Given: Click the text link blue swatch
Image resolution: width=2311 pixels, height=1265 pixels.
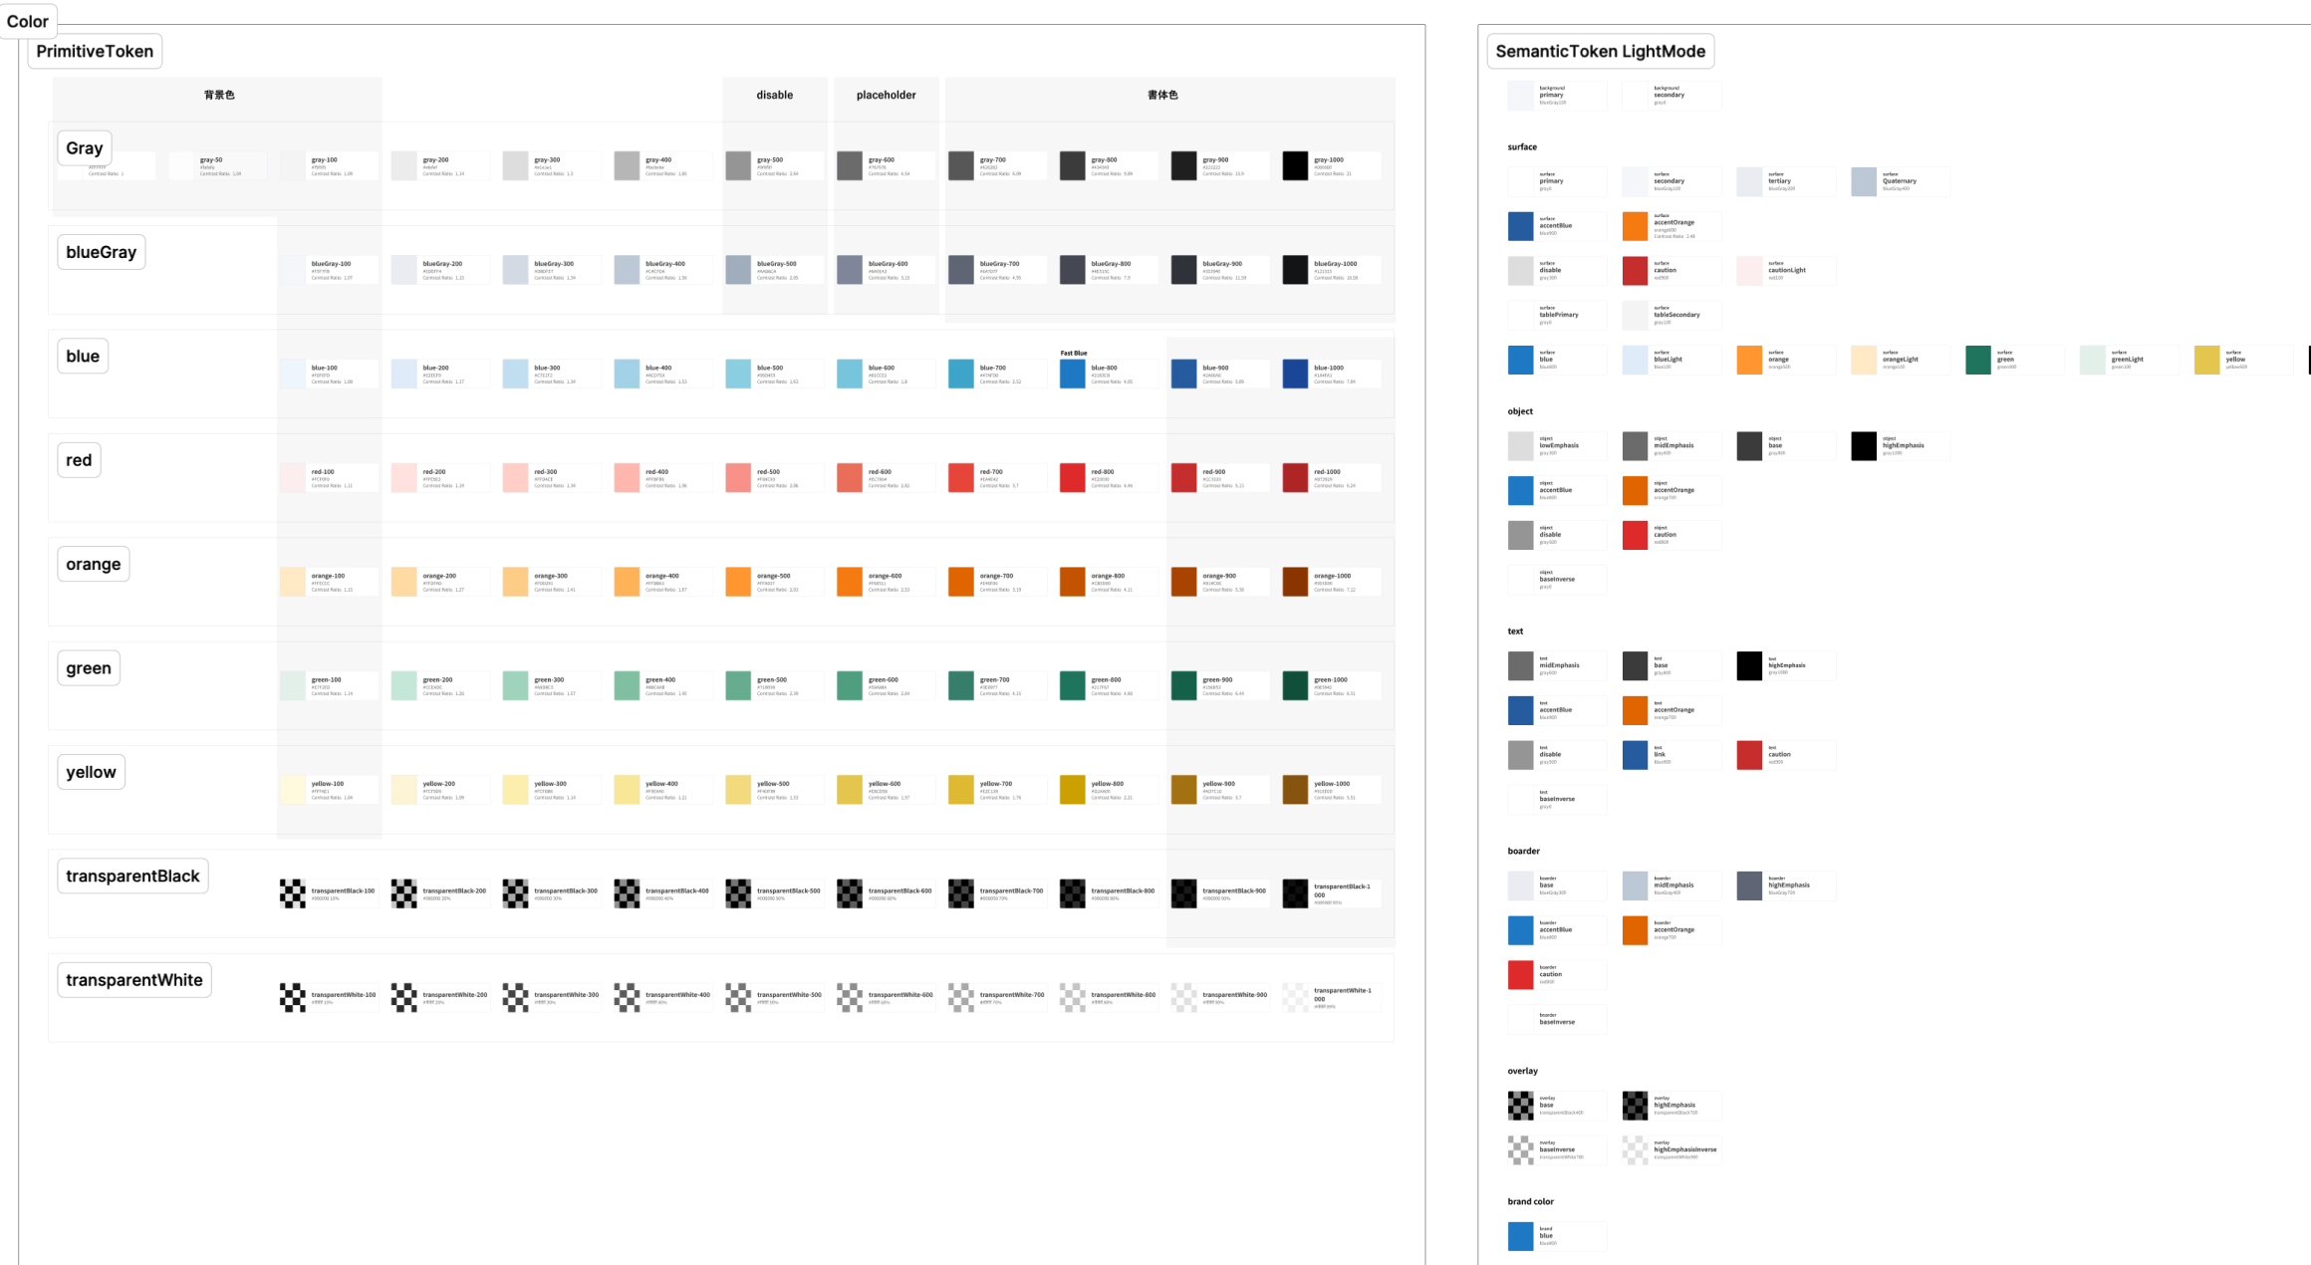Looking at the screenshot, I should (x=1635, y=755).
